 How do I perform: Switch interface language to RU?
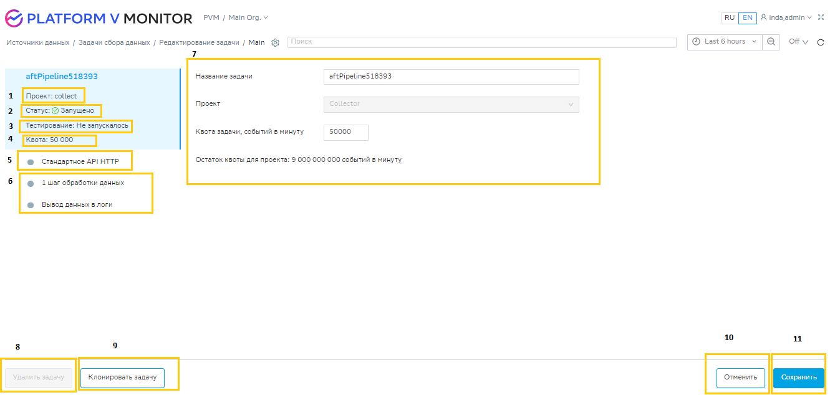(729, 18)
